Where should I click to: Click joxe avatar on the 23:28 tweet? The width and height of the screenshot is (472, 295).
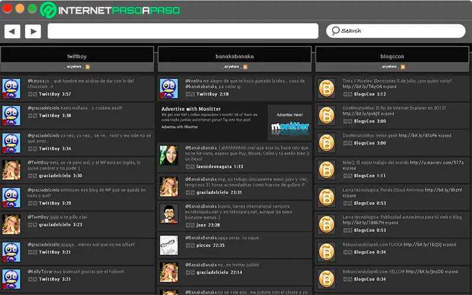pos(169,214)
